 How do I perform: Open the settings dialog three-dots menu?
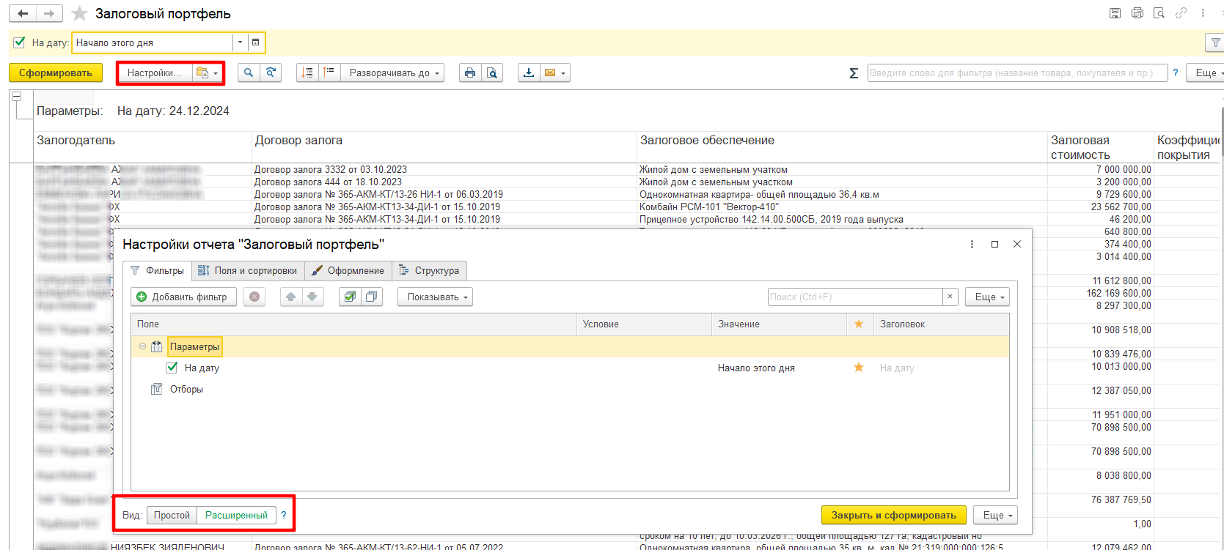pyautogui.click(x=972, y=244)
